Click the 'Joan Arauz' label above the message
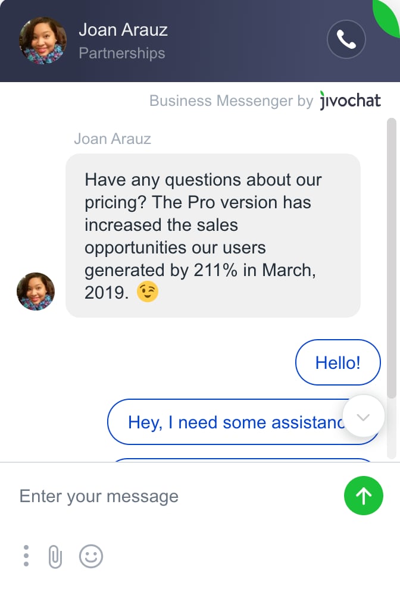Image resolution: width=400 pixels, height=589 pixels. pyautogui.click(x=112, y=139)
